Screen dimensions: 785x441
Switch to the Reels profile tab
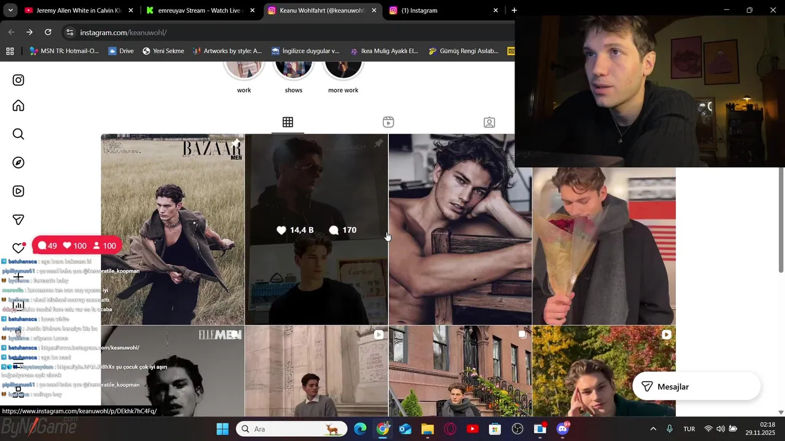pos(388,122)
